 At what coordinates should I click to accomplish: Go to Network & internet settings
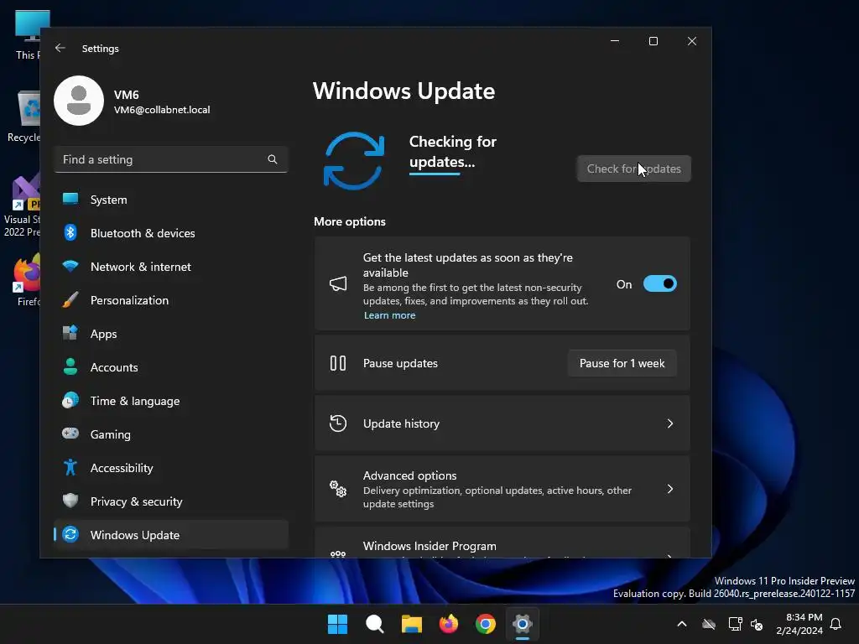(171, 267)
